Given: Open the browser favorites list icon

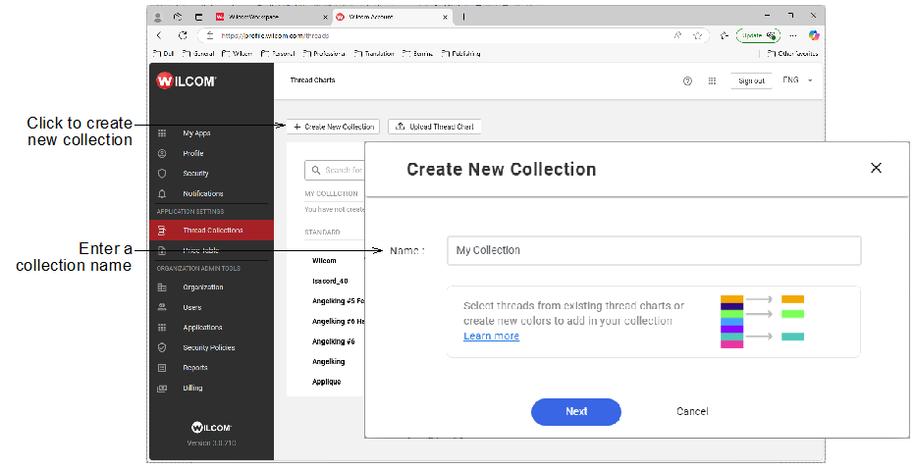Looking at the screenshot, I should (x=725, y=35).
